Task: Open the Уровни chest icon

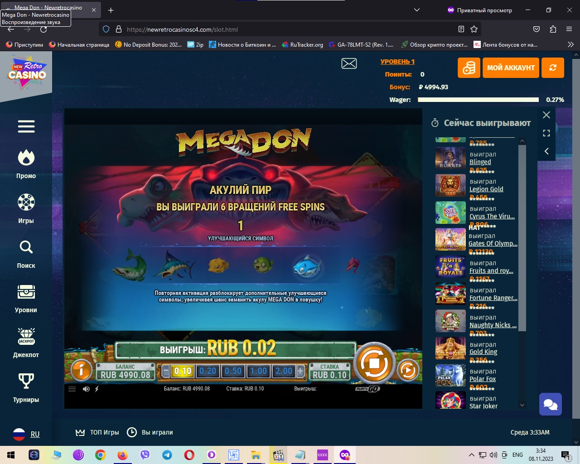Action: click(x=26, y=292)
